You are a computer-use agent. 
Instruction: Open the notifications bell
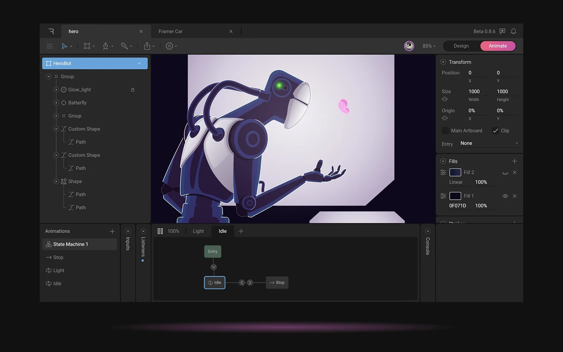(513, 31)
